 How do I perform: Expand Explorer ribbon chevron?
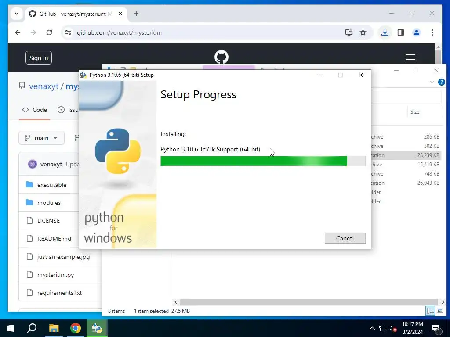point(432,82)
